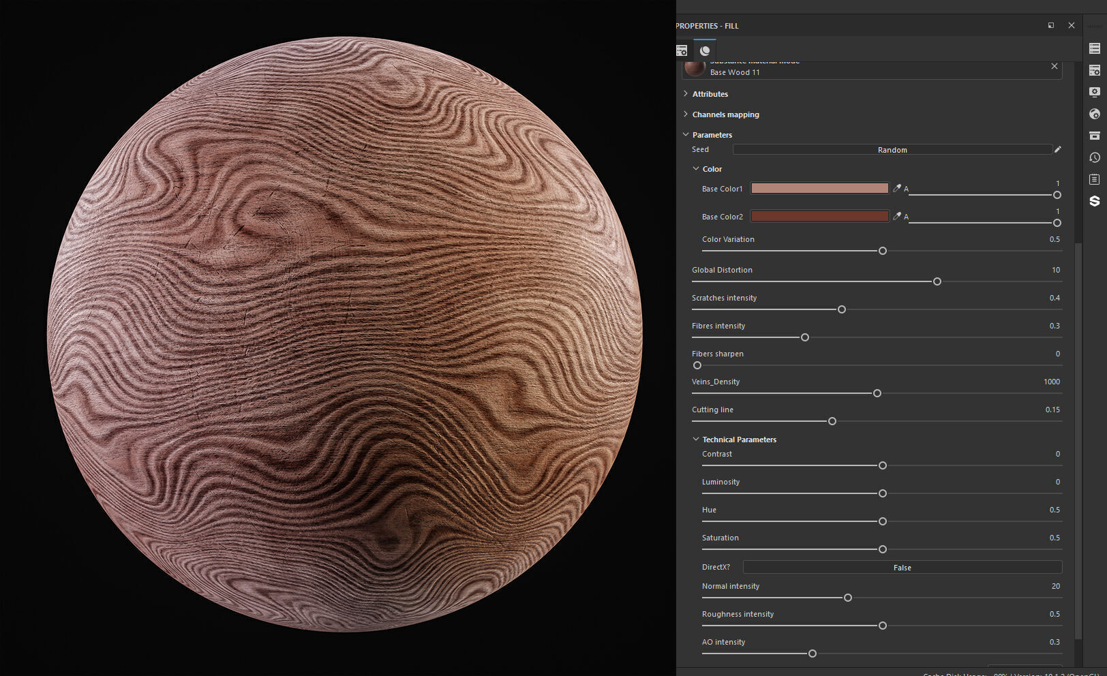Adjust the AO intensity slider

coord(882,654)
